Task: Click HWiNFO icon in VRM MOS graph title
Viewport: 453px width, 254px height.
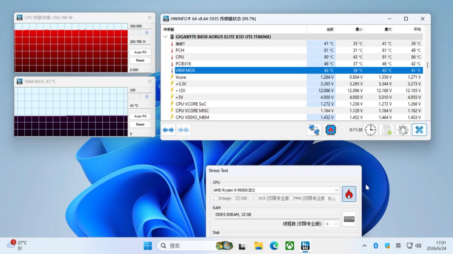Action: pyautogui.click(x=20, y=82)
